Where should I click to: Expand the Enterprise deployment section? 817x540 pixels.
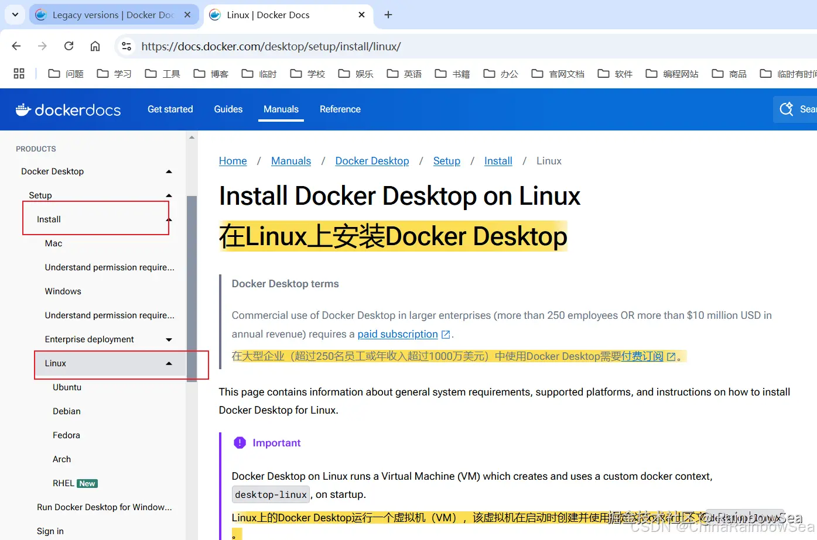coord(169,339)
